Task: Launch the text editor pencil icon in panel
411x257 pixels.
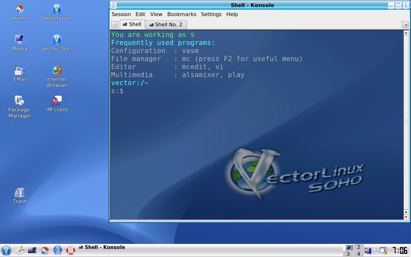Action: [19, 250]
